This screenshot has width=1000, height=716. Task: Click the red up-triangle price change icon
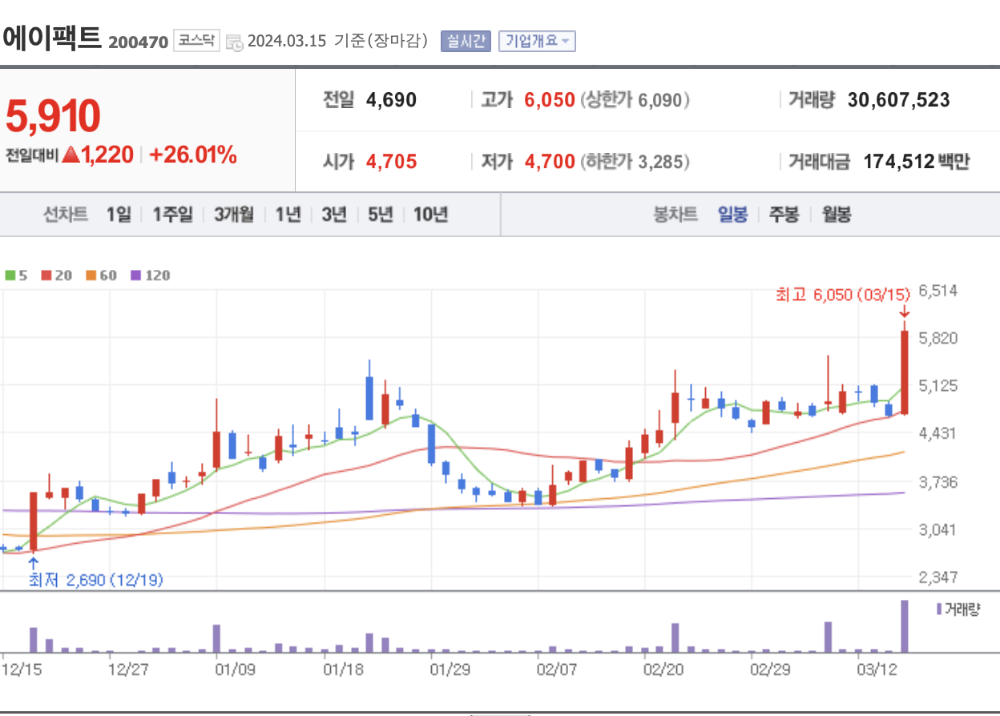tap(71, 155)
